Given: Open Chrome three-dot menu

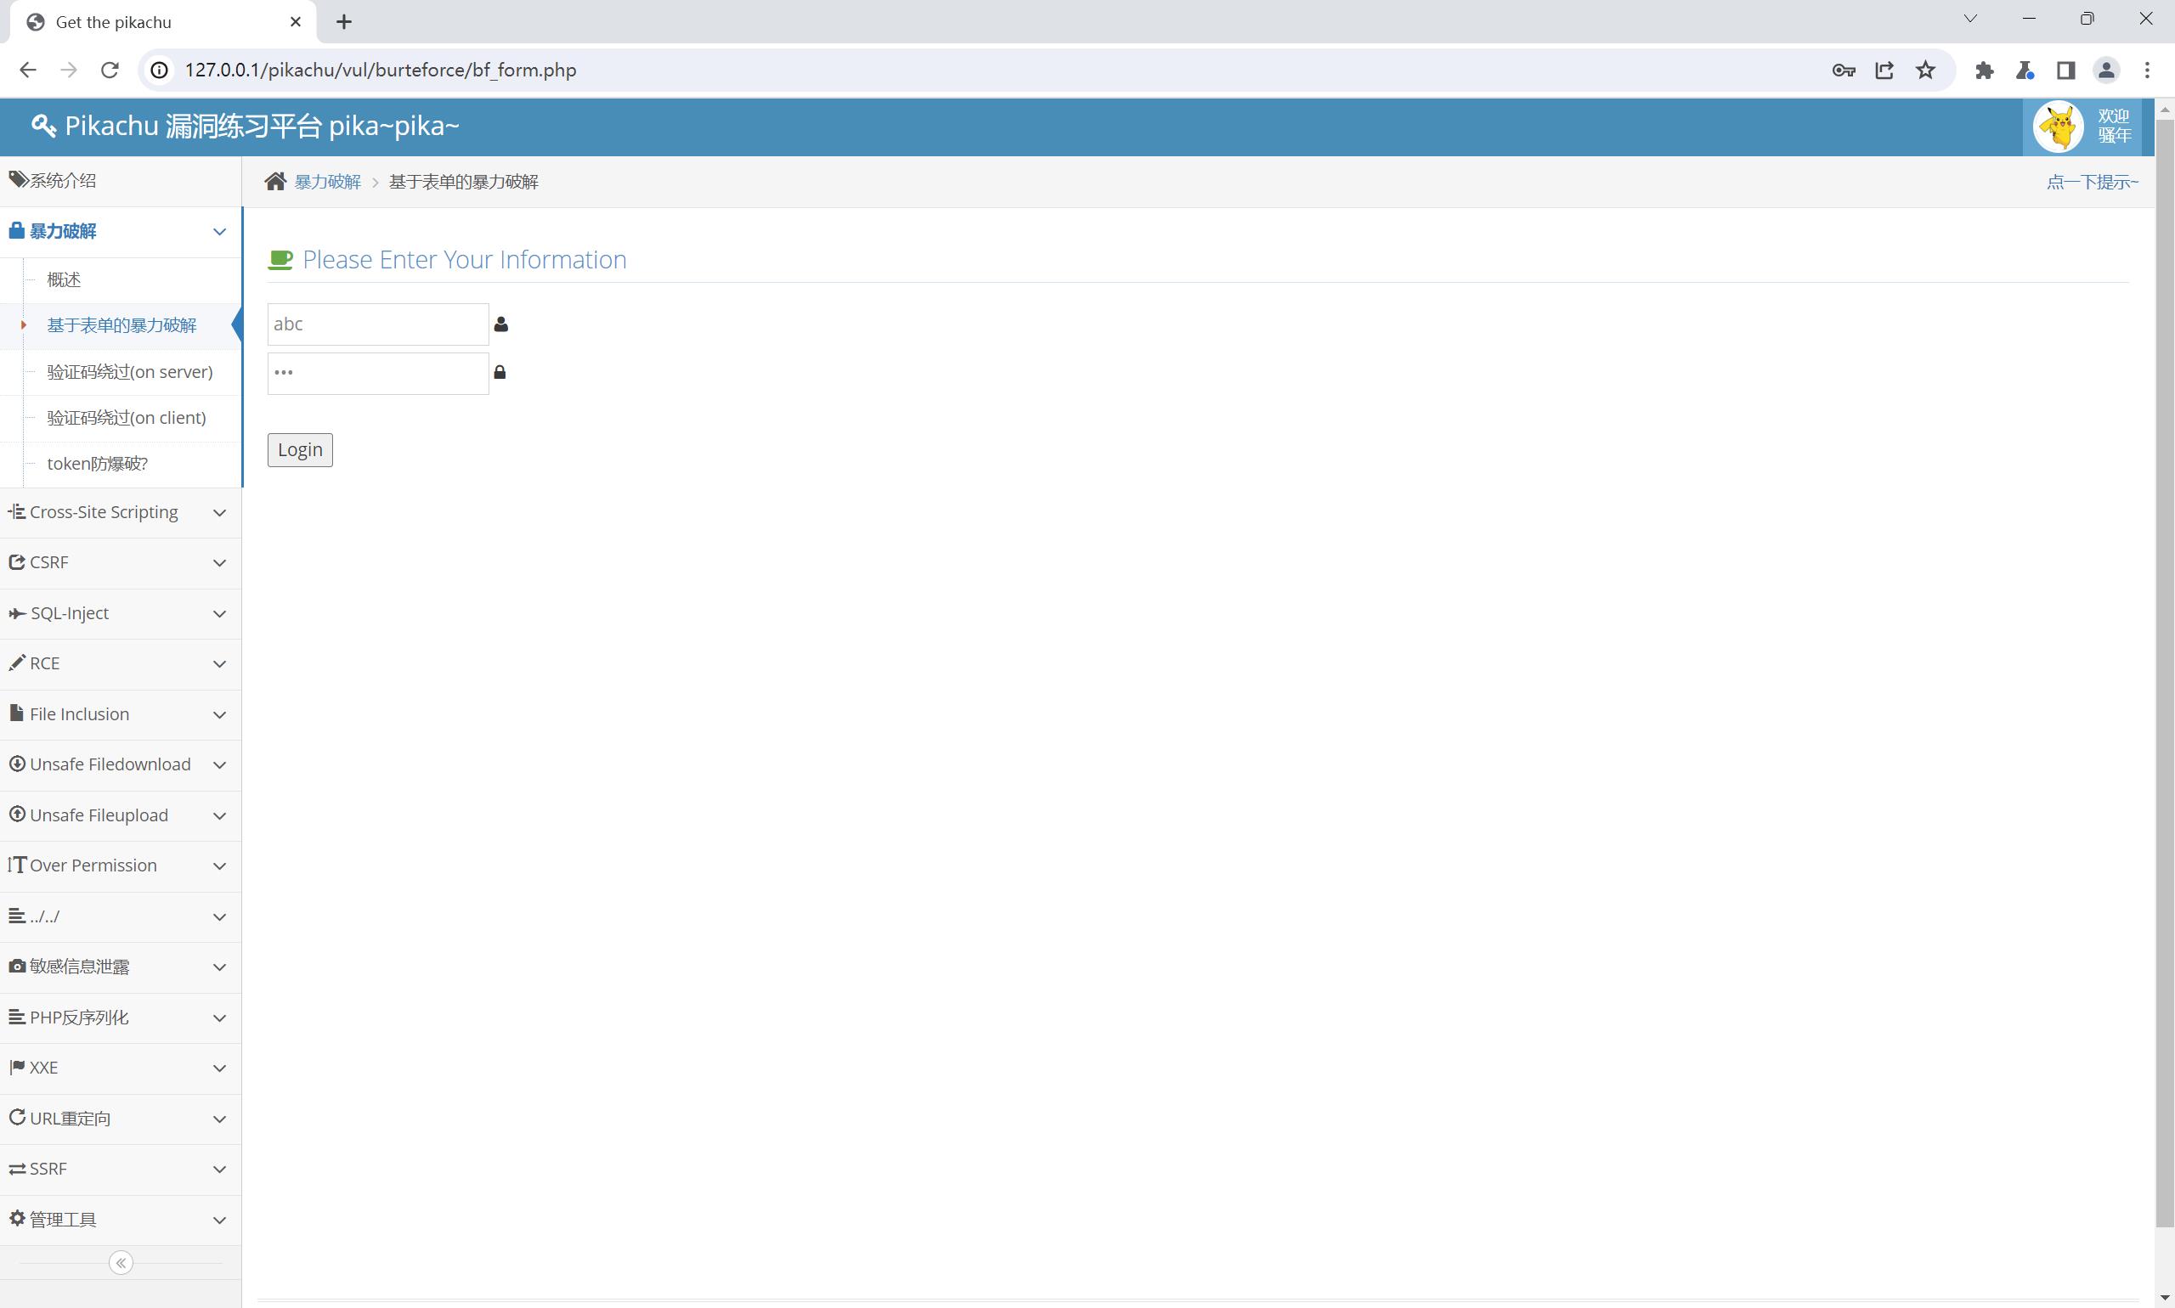Looking at the screenshot, I should 2148,70.
